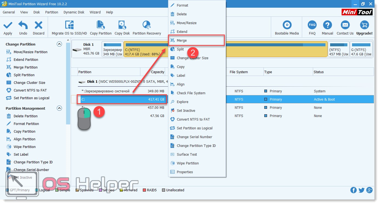The image size is (380, 205).
Task: Select Split in the context menu
Action: click(x=180, y=49)
